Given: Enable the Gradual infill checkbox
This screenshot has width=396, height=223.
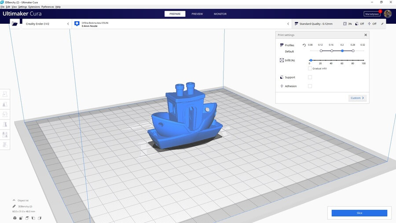Looking at the screenshot, I should coord(310,68).
